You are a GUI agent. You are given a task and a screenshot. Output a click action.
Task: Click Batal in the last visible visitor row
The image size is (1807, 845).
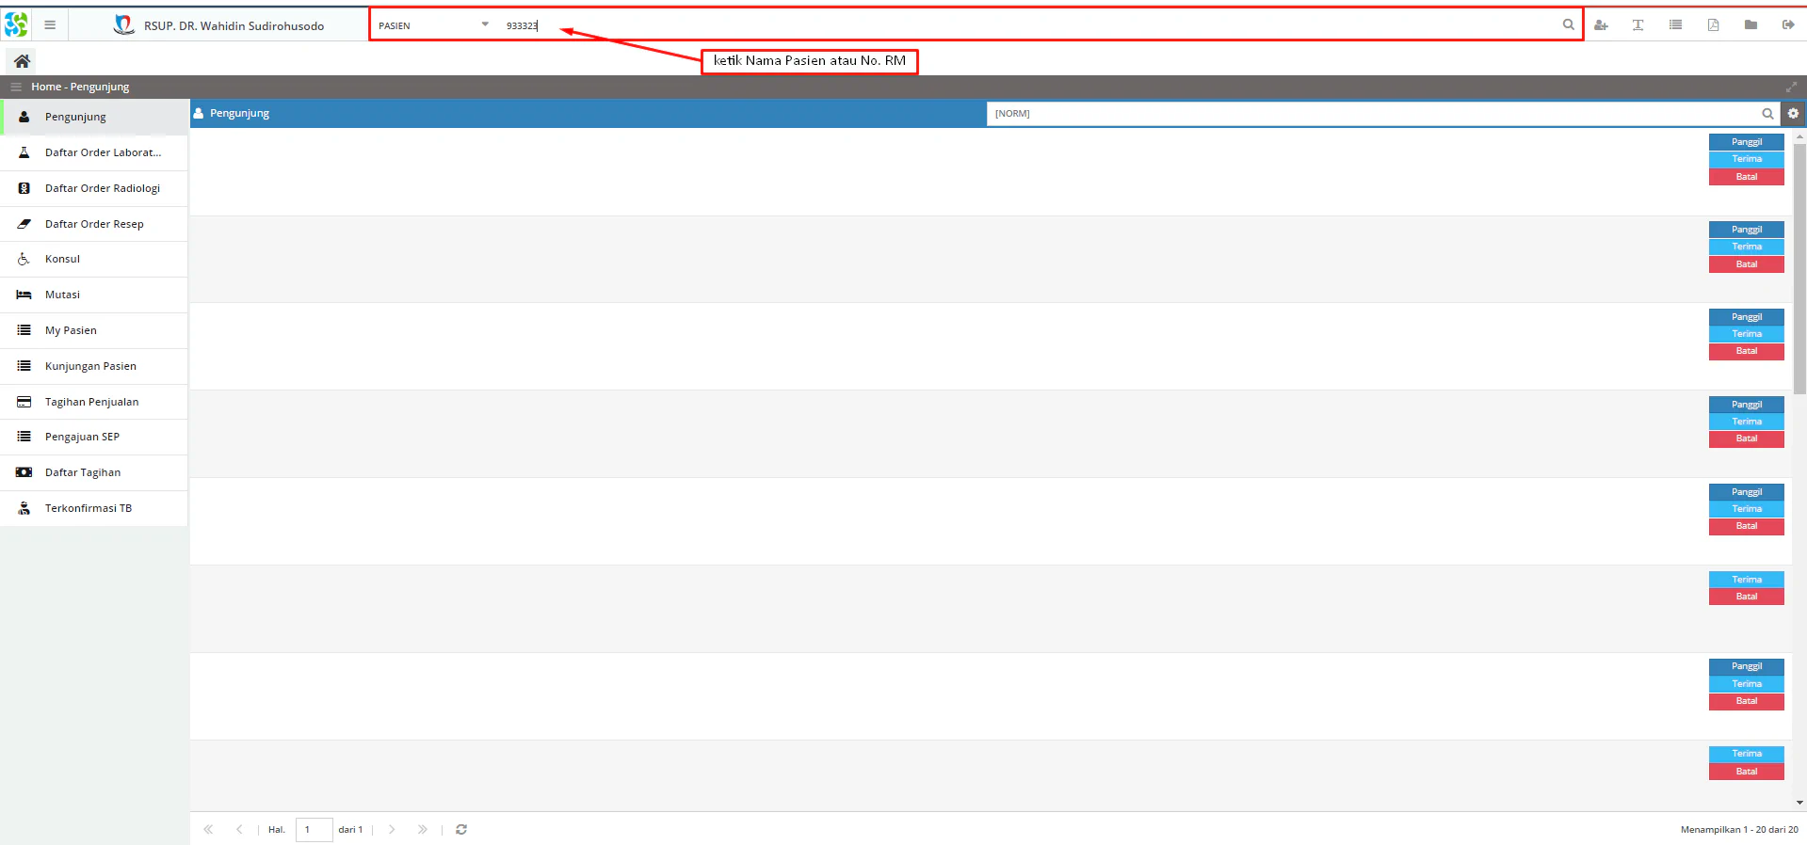coord(1747,772)
